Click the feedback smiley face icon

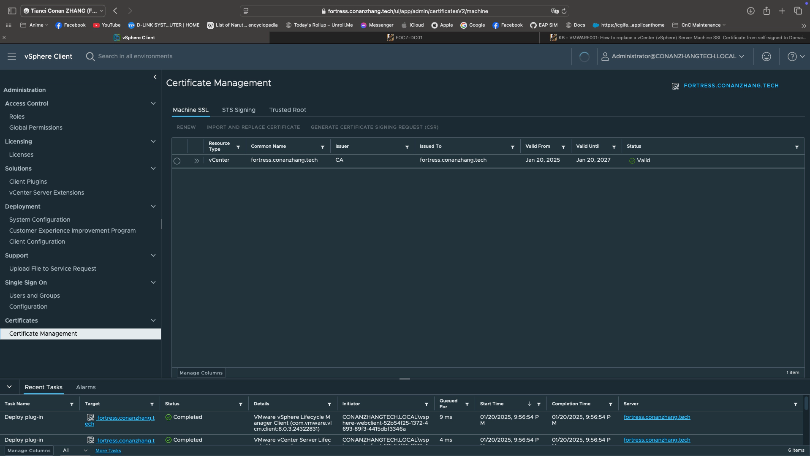(x=766, y=57)
